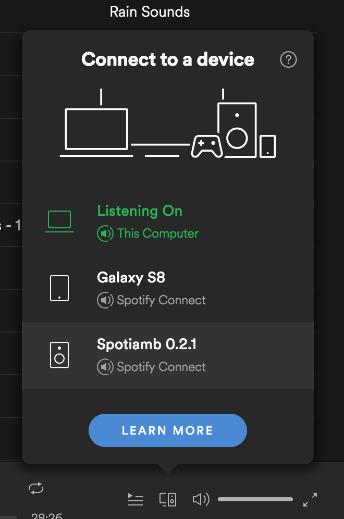Click the Learn More button
The width and height of the screenshot is (344, 519).
click(x=167, y=430)
